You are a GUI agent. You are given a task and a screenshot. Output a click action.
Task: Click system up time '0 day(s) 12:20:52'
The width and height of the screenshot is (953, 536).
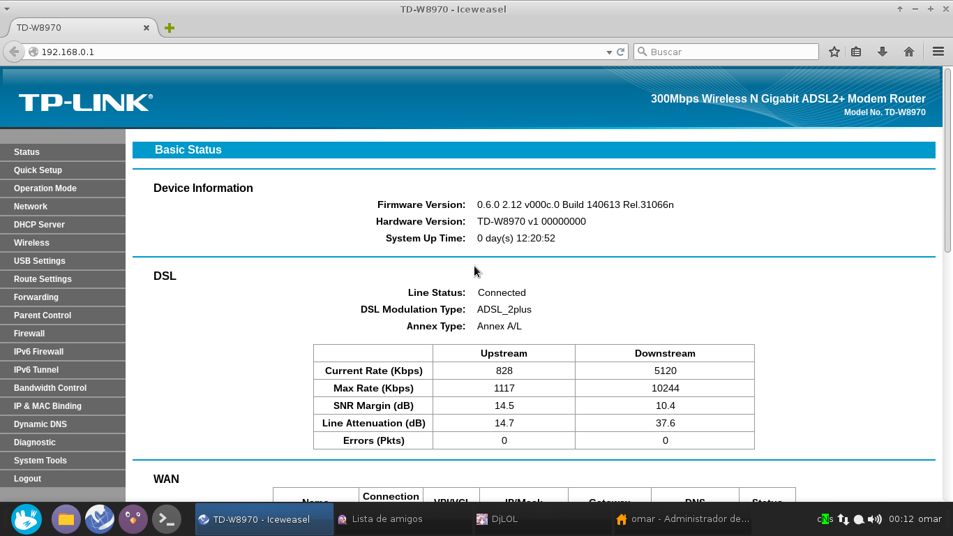516,238
